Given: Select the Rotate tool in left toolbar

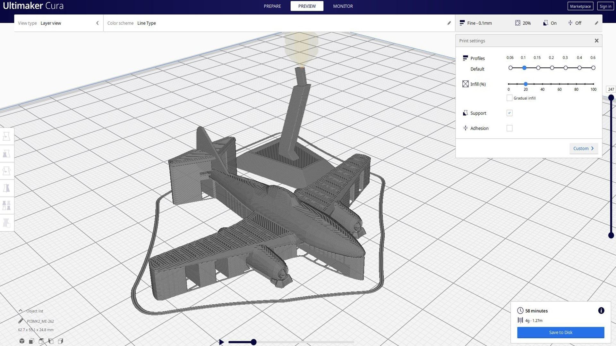Looking at the screenshot, I should point(6,171).
